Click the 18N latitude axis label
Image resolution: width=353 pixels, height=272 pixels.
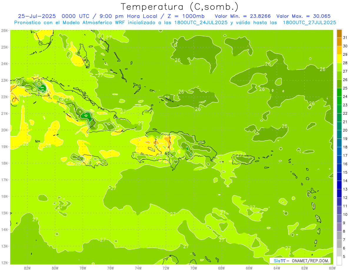(x=4, y=163)
